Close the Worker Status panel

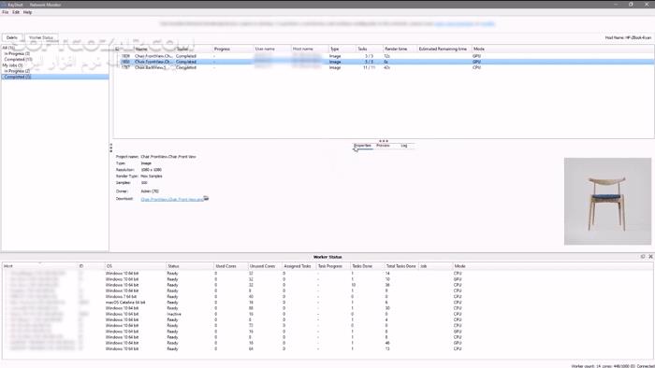click(650, 257)
